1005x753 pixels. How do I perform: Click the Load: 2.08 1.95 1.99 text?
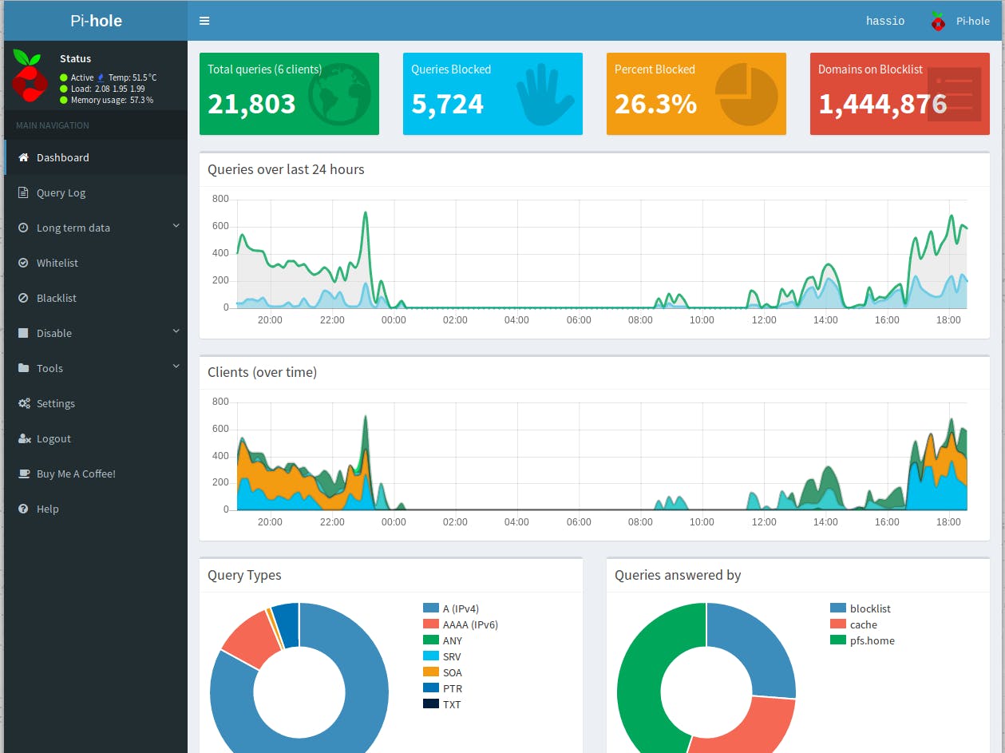click(108, 89)
